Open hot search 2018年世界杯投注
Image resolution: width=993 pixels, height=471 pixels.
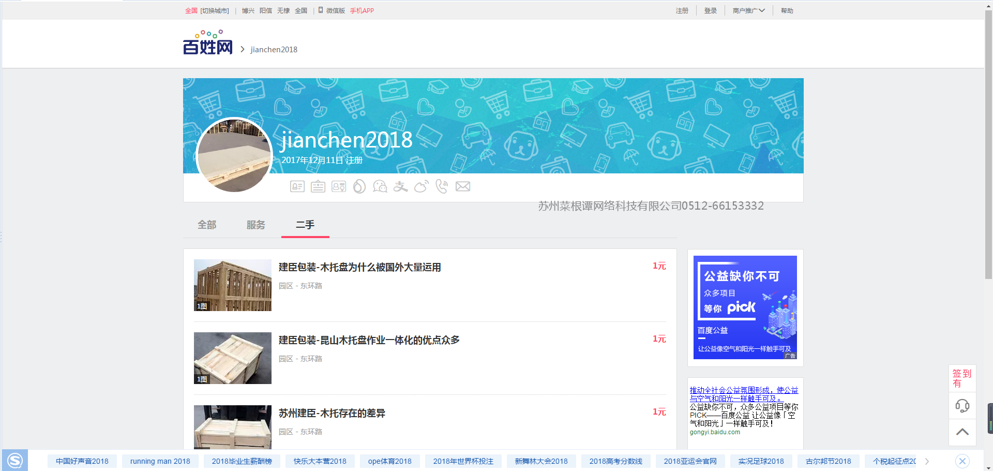pyautogui.click(x=463, y=461)
